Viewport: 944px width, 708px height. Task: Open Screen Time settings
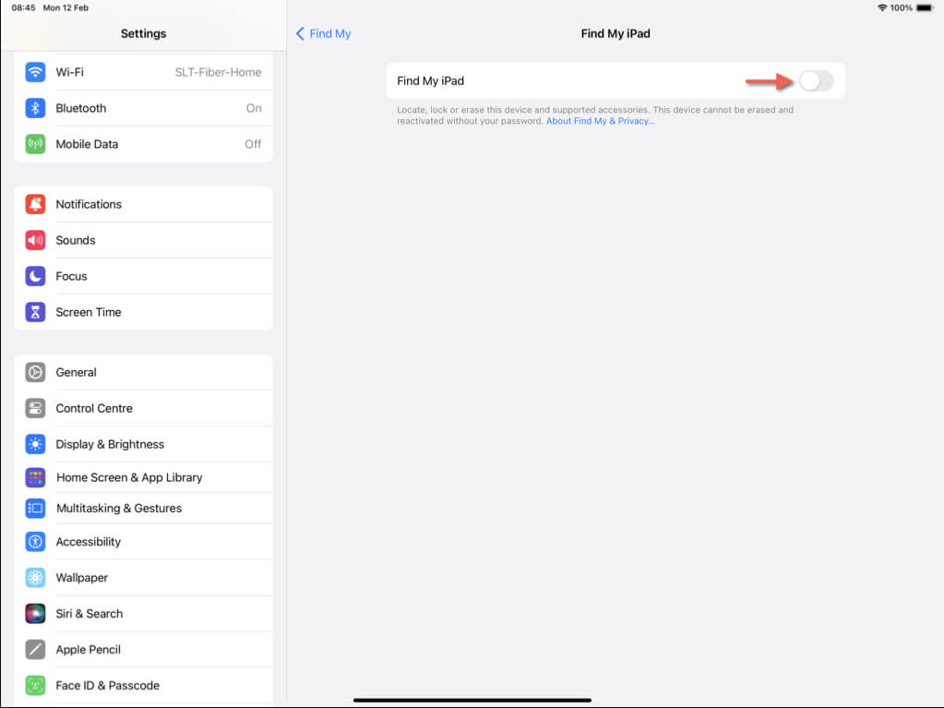[x=143, y=312]
